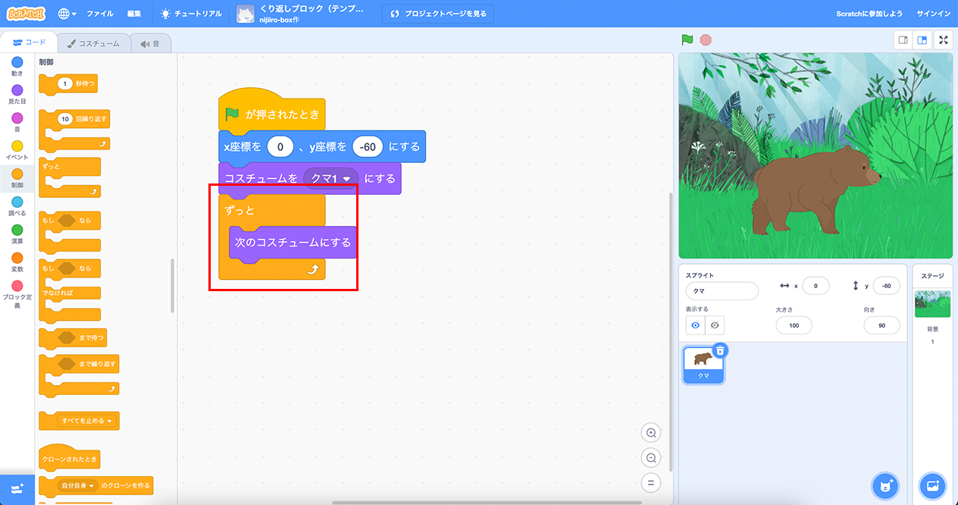The image size is (958, 505).
Task: Open the language globe dropdown
Action: pyautogui.click(x=67, y=14)
